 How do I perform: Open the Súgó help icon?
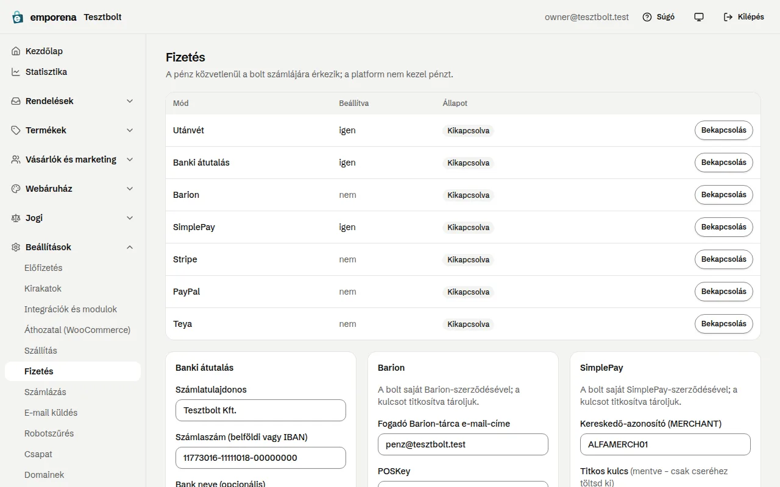pos(647,17)
